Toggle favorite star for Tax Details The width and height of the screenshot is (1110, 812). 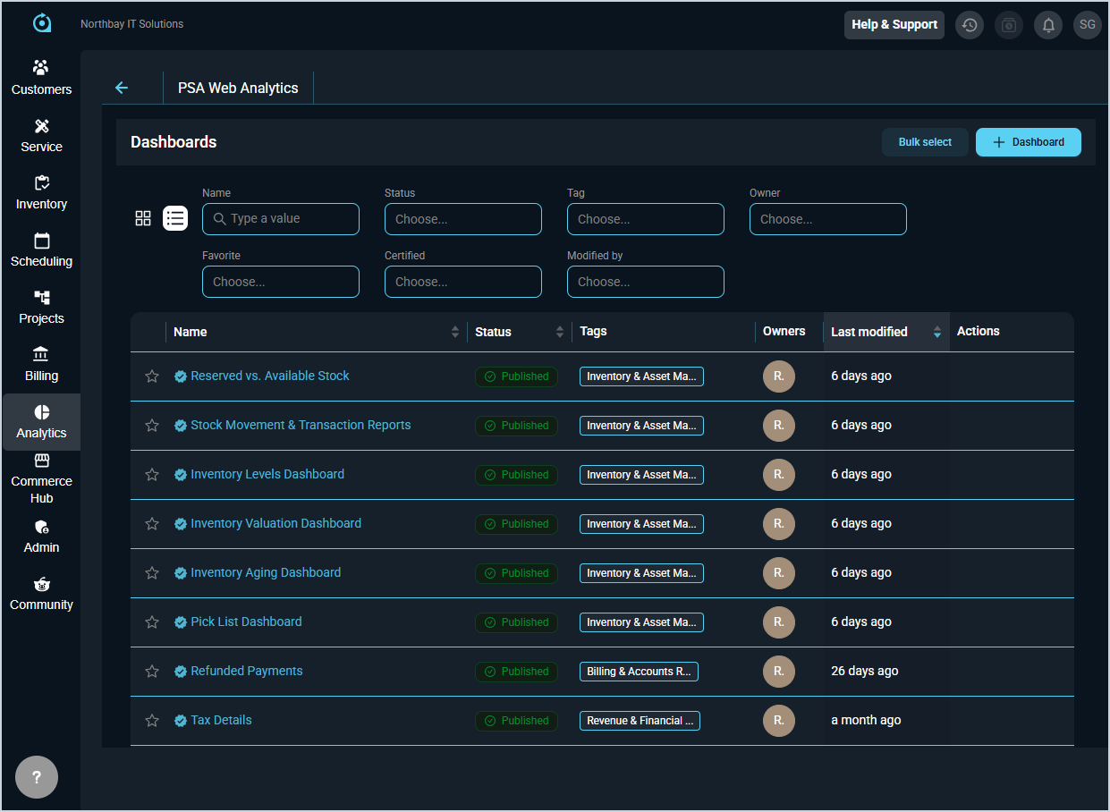tap(152, 721)
